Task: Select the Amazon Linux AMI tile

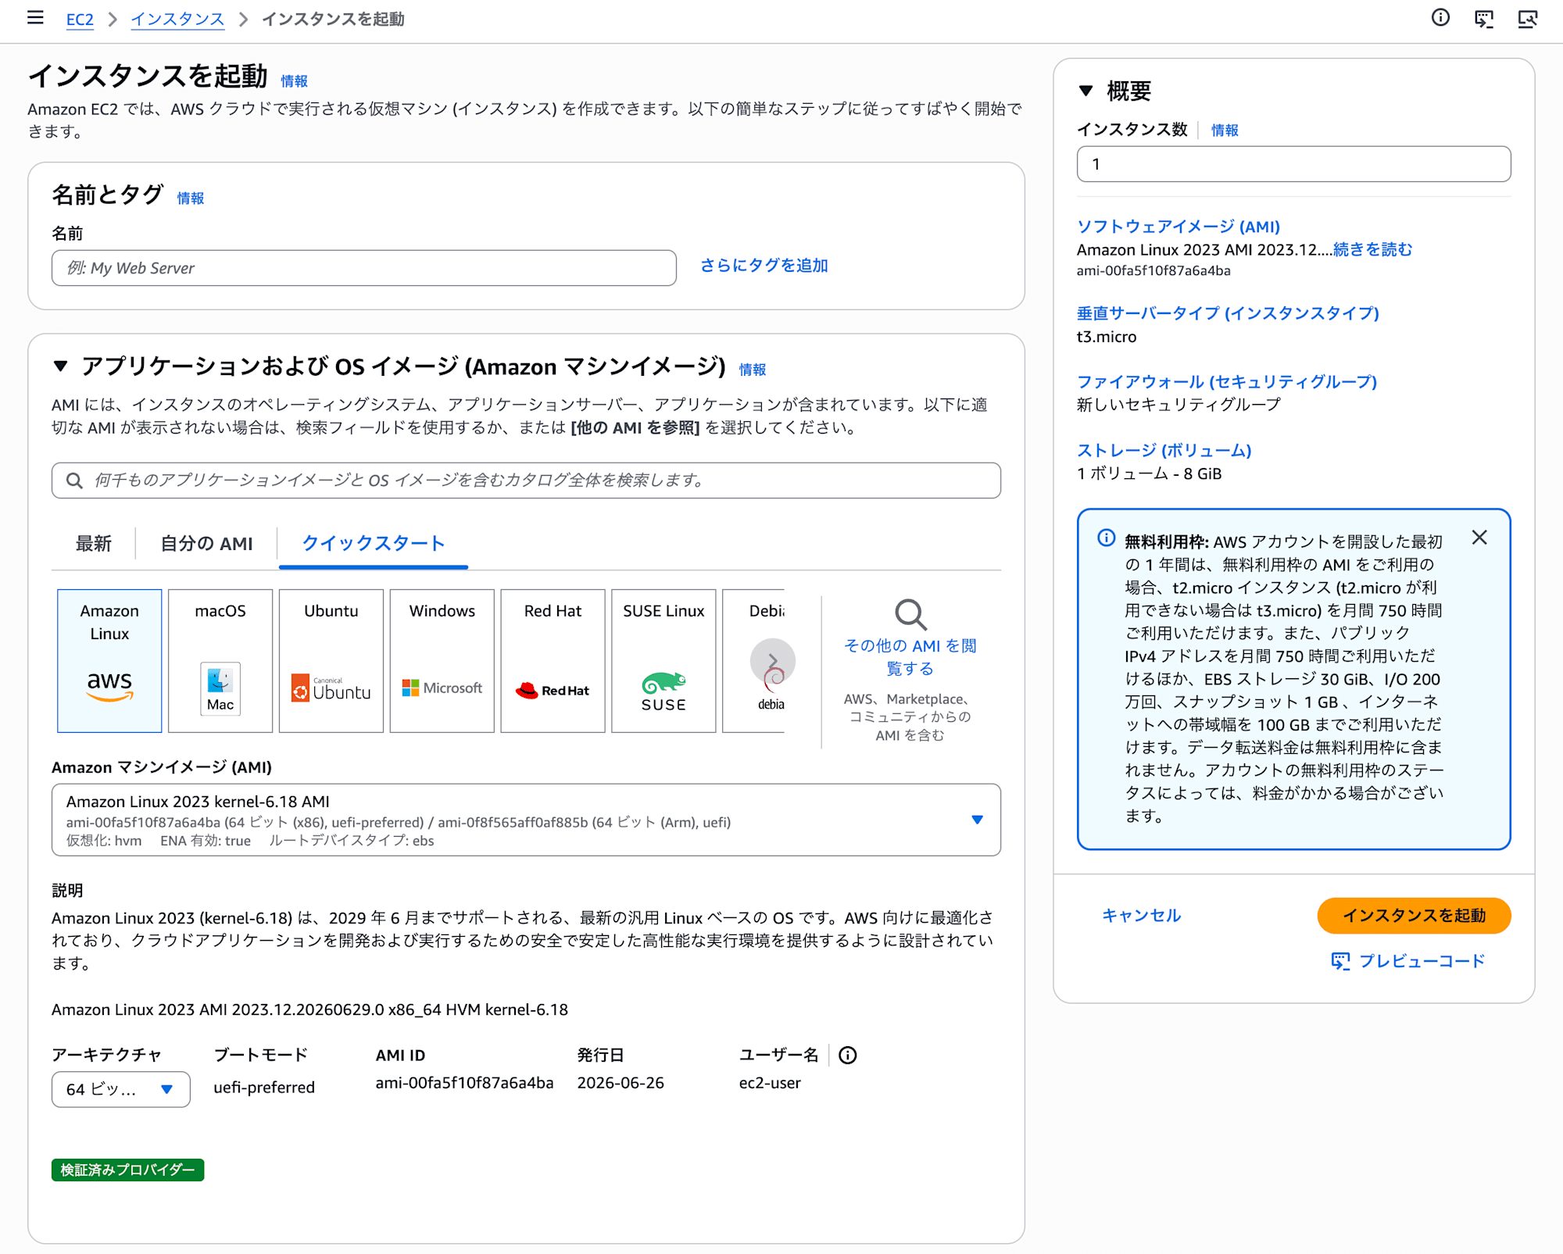Action: tap(109, 660)
